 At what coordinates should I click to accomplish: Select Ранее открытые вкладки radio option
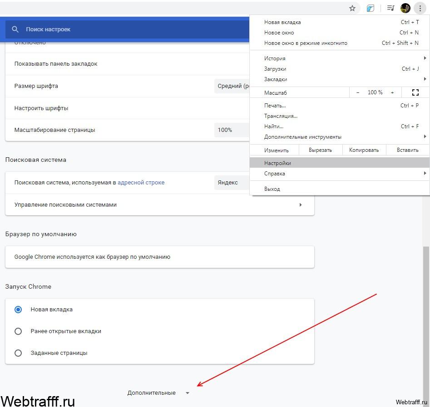pyautogui.click(x=18, y=331)
